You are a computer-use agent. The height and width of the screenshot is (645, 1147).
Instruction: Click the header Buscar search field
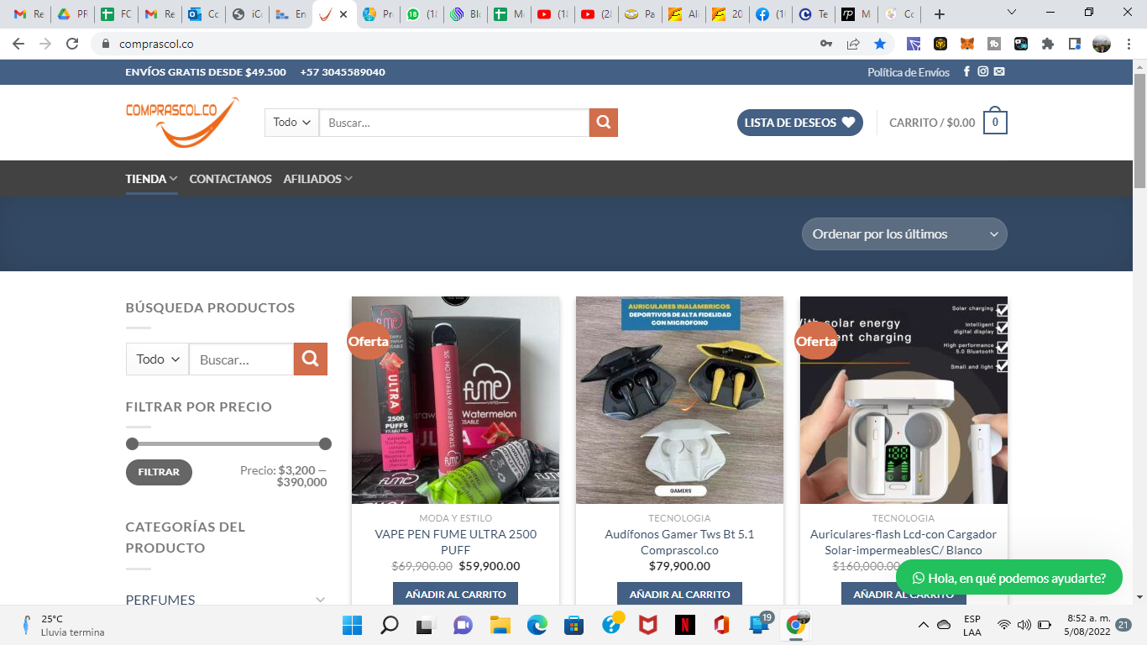tap(454, 123)
